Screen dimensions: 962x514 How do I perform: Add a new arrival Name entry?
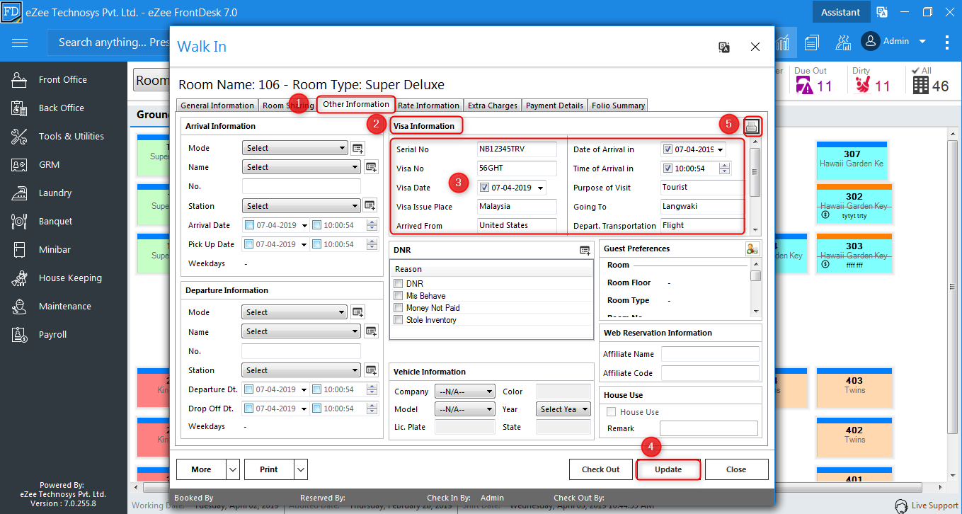pos(371,167)
